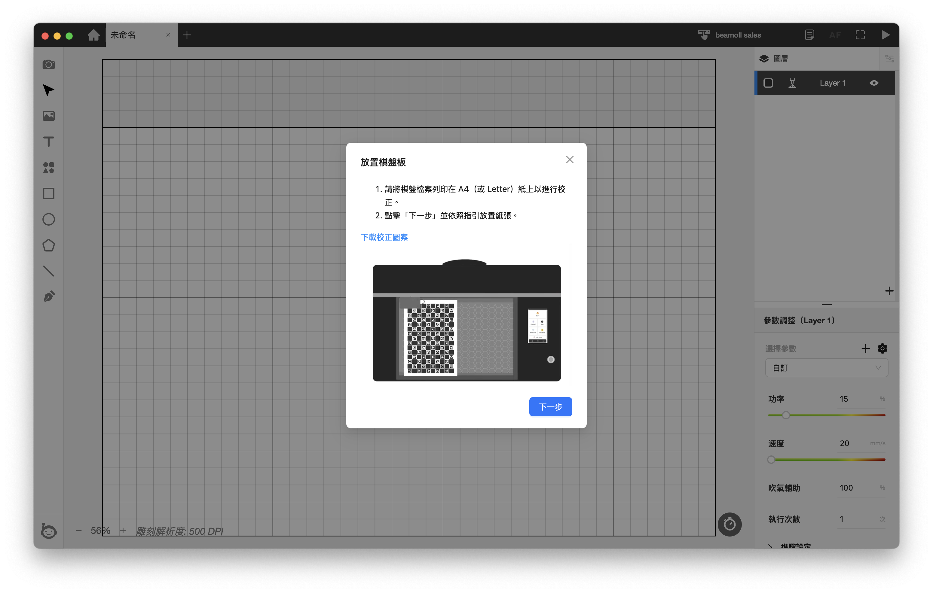933x593 pixels.
Task: Select the Layer 1 row
Action: [x=825, y=83]
